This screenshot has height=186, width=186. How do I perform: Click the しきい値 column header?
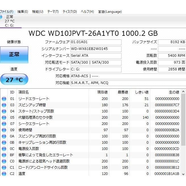[142, 92]
